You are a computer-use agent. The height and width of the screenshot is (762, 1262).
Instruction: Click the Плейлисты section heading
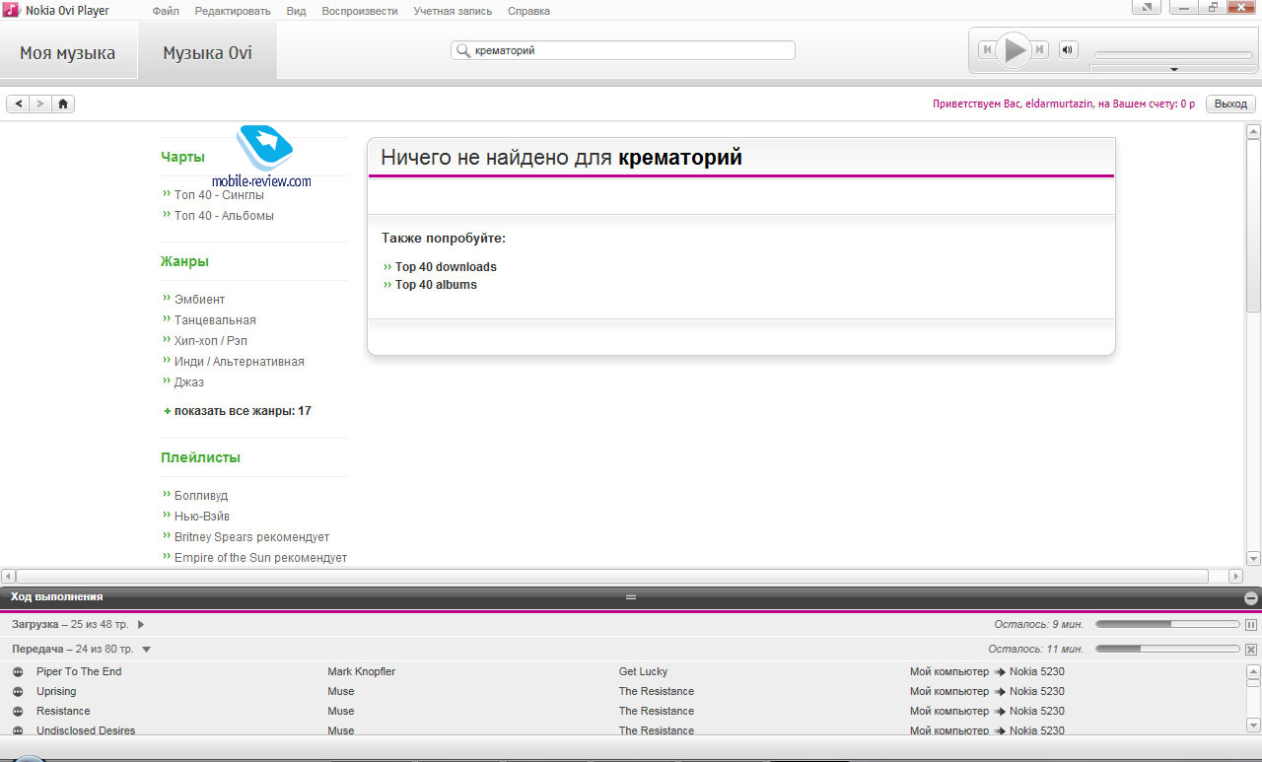pyautogui.click(x=200, y=457)
